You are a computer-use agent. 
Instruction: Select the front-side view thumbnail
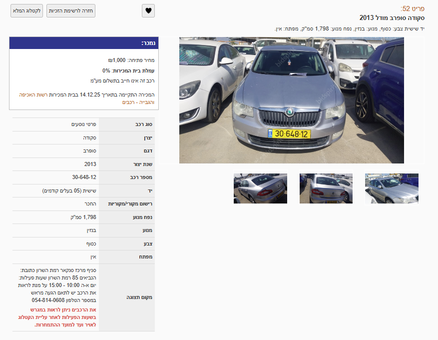pyautogui.click(x=392, y=188)
